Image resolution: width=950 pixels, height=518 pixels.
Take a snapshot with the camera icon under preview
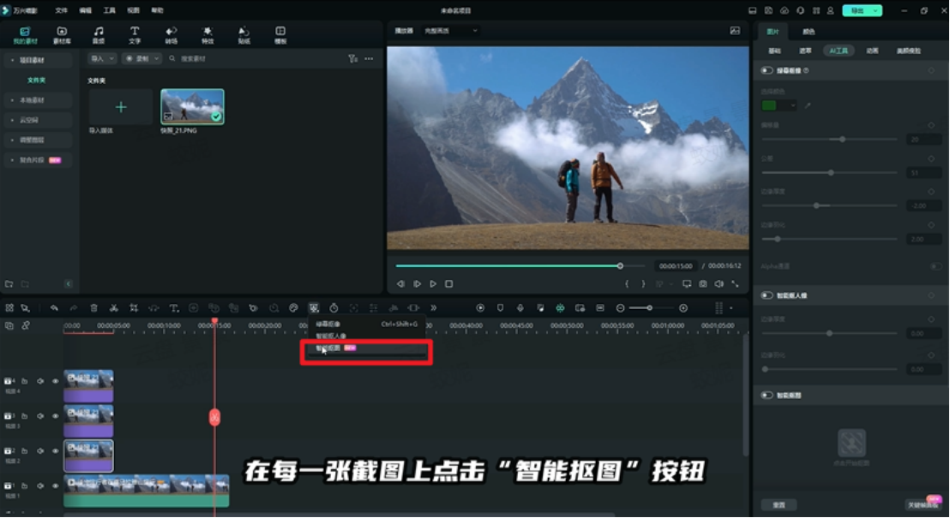click(703, 283)
